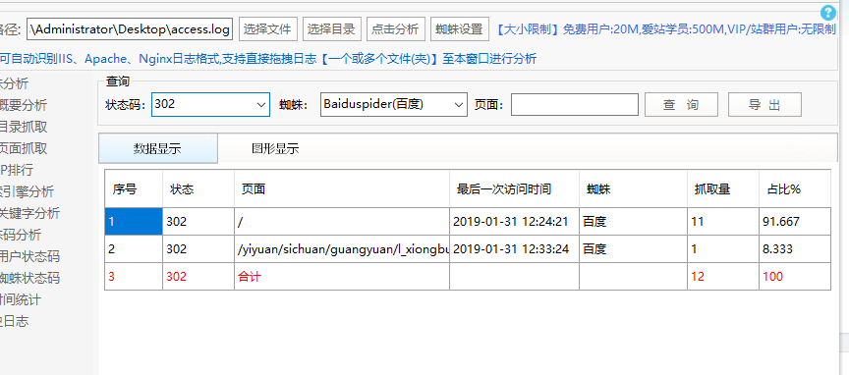Click the 选择文件 button

point(268,28)
